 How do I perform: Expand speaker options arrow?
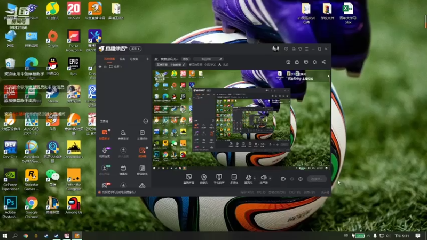coord(270,178)
